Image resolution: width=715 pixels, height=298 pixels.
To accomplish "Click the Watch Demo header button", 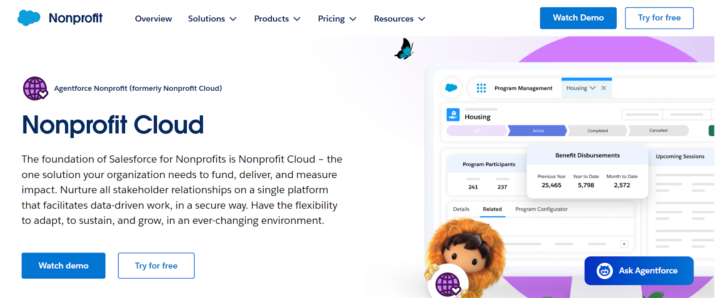I will pos(578,18).
